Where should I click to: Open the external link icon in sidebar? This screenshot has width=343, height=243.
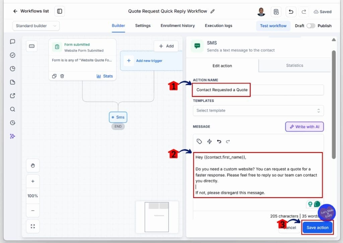click(12, 96)
